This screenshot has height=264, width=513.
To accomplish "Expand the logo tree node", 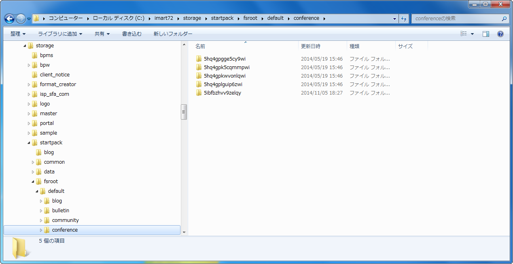I will click(x=29, y=104).
